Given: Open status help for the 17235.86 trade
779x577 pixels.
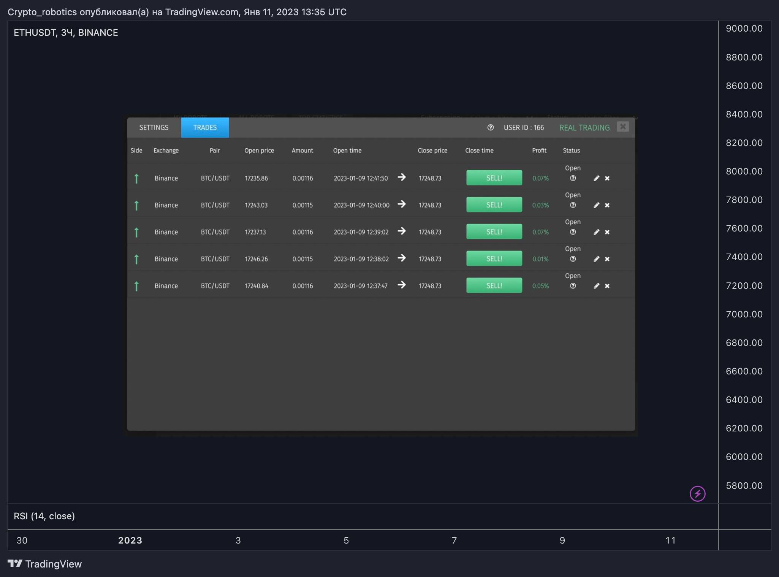Looking at the screenshot, I should (573, 178).
